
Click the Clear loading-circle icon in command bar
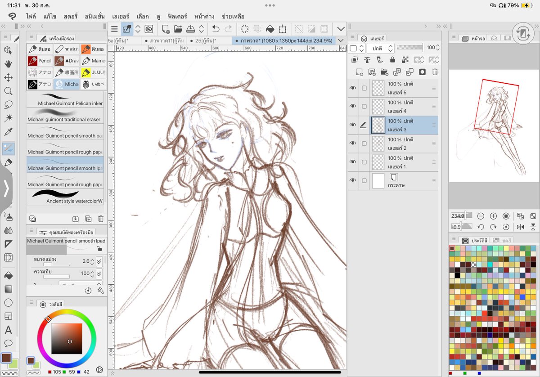pyautogui.click(x=245, y=29)
